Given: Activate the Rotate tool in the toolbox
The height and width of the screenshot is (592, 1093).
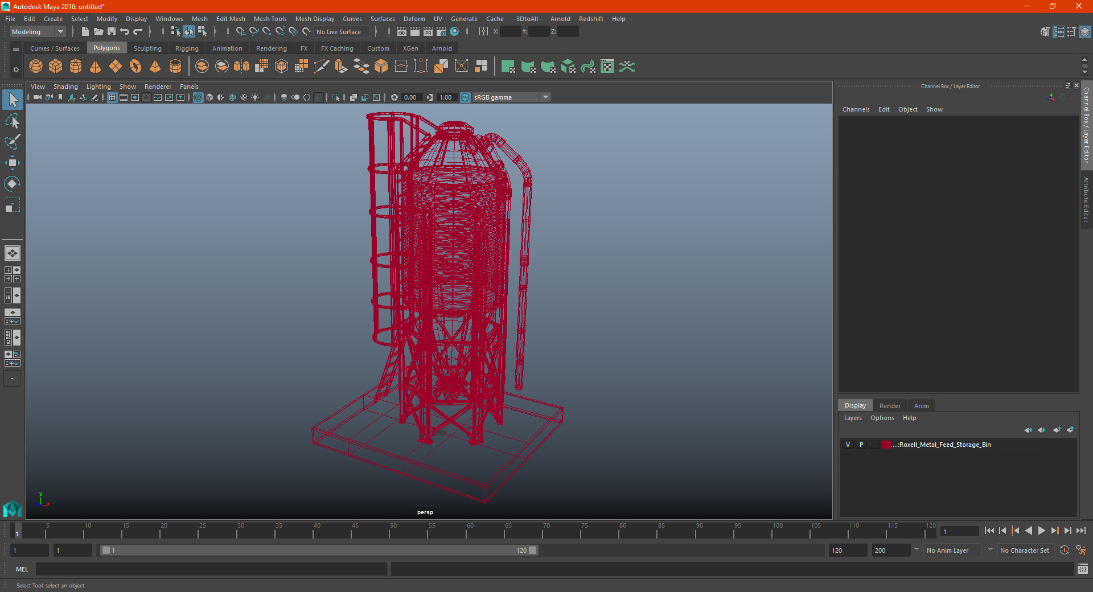Looking at the screenshot, I should (13, 184).
